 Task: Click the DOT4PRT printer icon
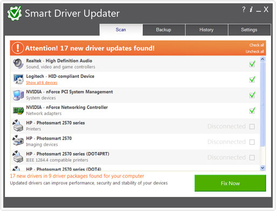point(18,156)
